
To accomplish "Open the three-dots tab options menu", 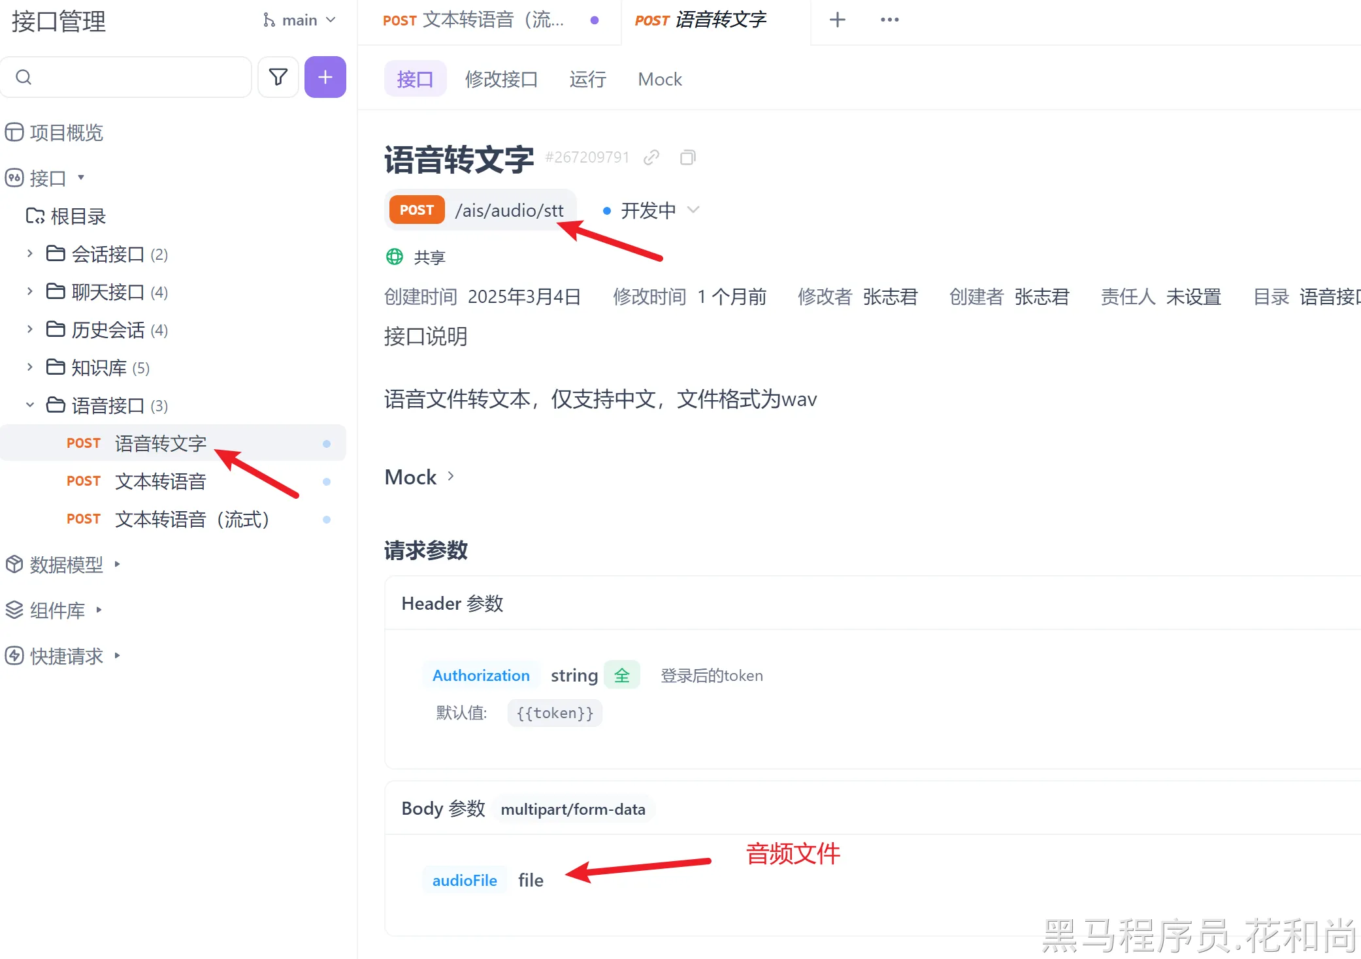I will coord(889,20).
